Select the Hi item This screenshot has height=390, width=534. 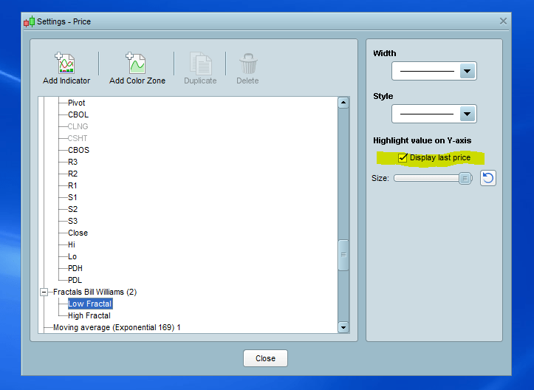pos(72,244)
